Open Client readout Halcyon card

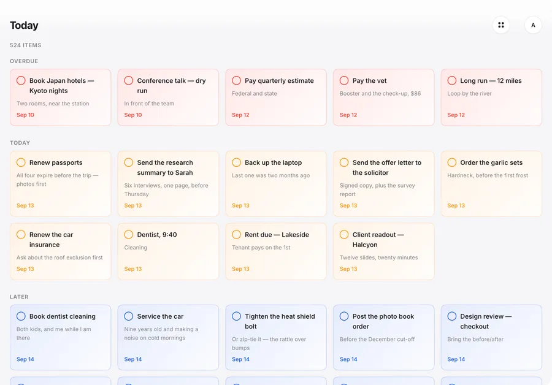point(384,251)
